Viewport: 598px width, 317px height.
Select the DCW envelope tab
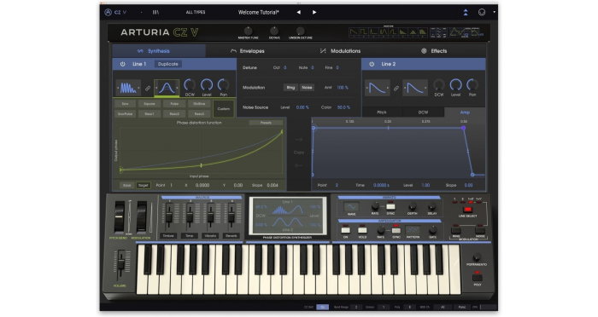[424, 112]
